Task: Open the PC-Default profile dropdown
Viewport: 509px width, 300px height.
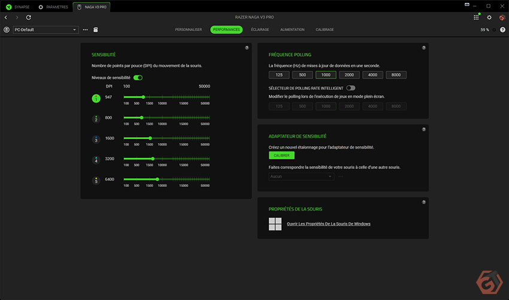Action: (x=46, y=29)
